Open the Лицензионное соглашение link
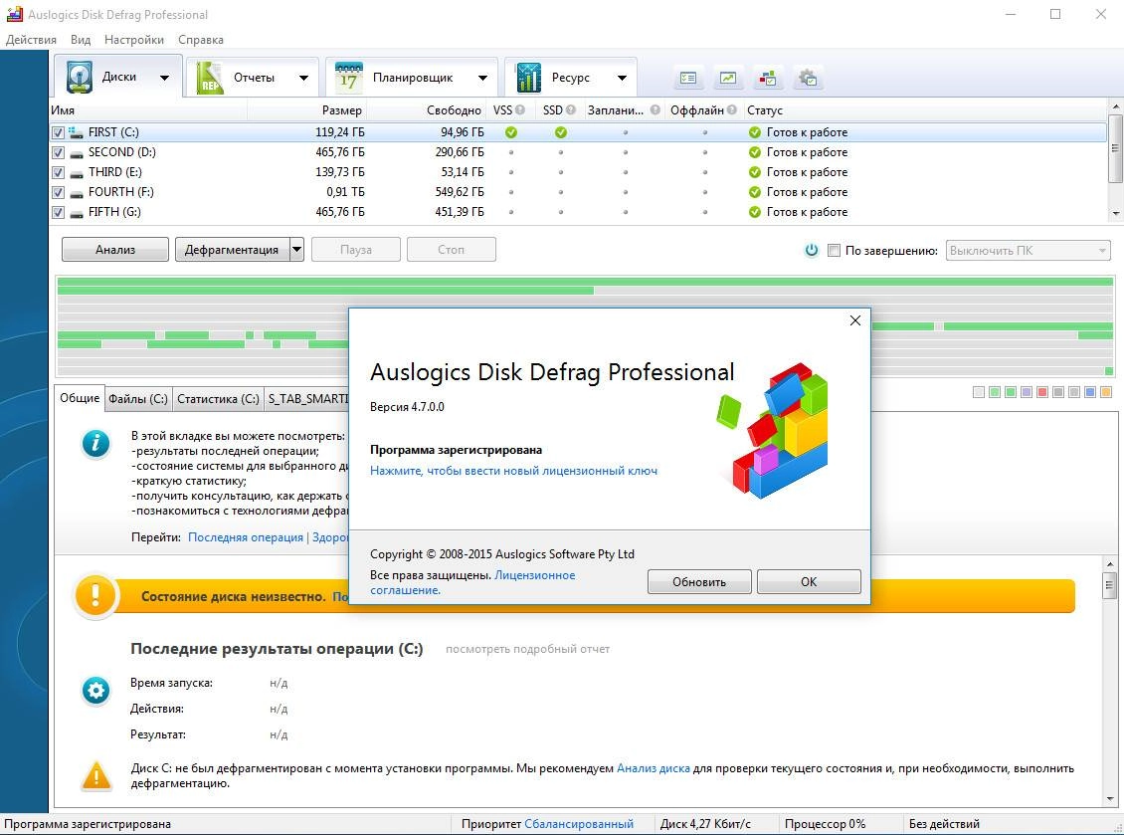Image resolution: width=1124 pixels, height=835 pixels. coord(472,582)
